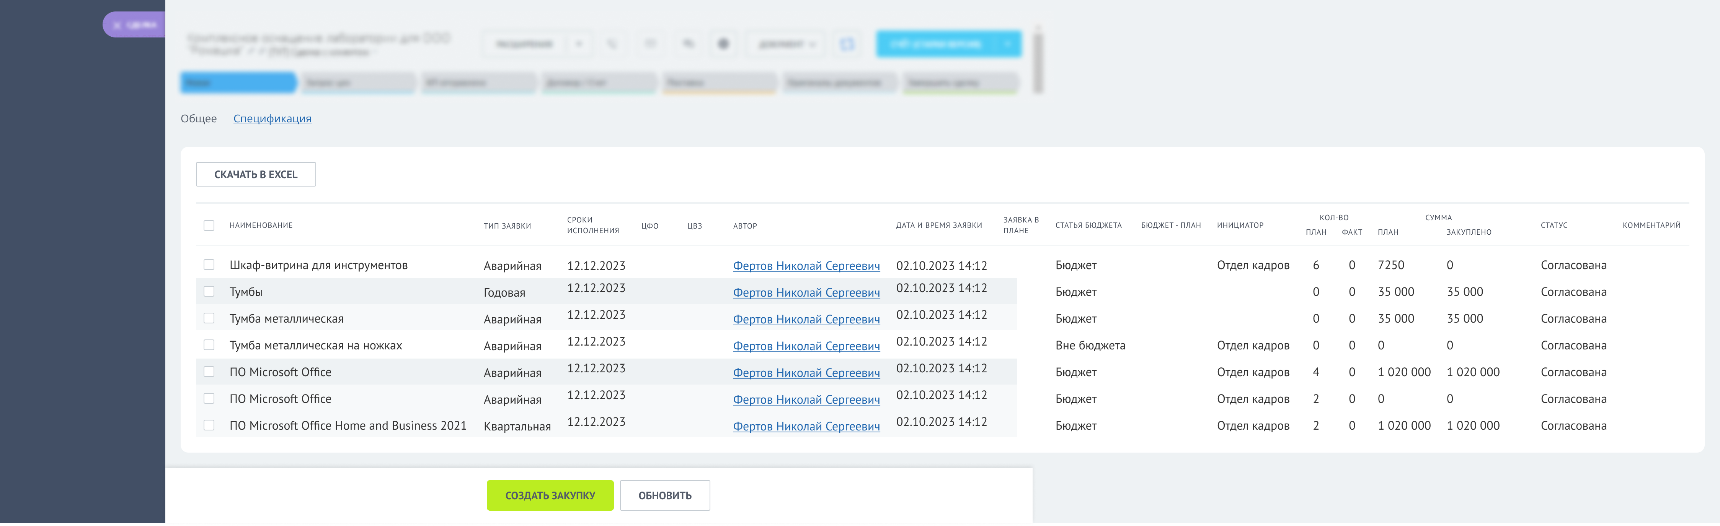The width and height of the screenshot is (1720, 526).
Task: Select the first blue stage in pipeline bar
Action: (x=238, y=83)
